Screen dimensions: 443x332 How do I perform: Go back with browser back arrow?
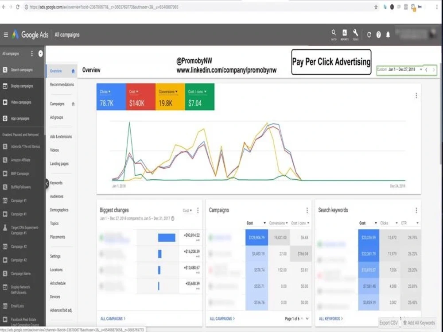coord(4,7)
